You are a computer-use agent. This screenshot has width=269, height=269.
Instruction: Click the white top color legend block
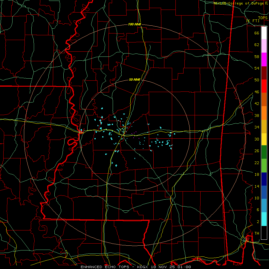[x=264, y=33]
